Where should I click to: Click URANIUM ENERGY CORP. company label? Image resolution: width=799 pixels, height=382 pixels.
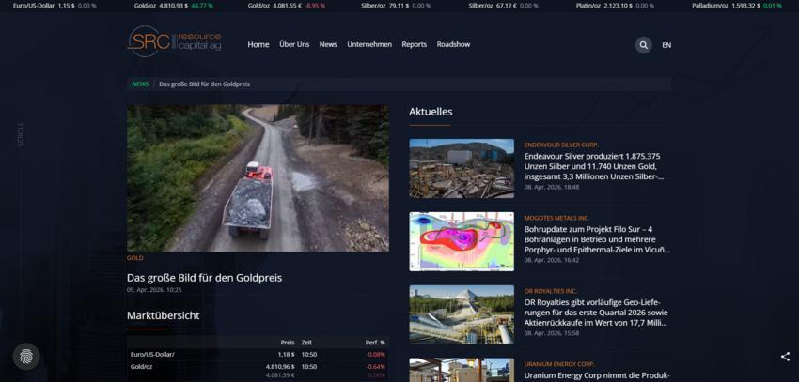(x=559, y=364)
